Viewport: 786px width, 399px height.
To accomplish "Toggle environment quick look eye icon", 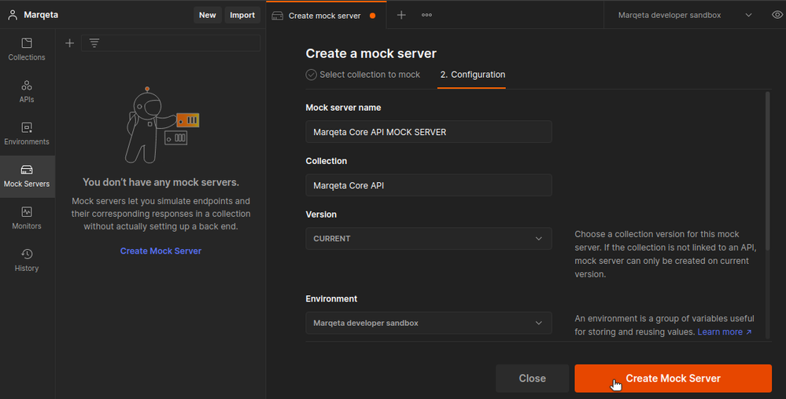I will (777, 15).
